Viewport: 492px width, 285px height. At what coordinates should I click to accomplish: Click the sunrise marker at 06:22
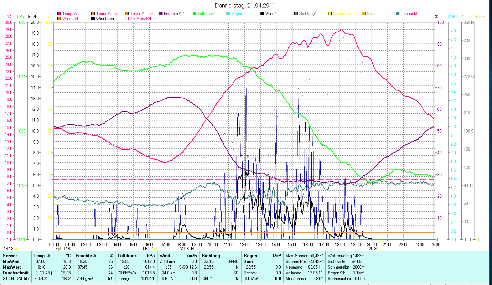pos(155,249)
